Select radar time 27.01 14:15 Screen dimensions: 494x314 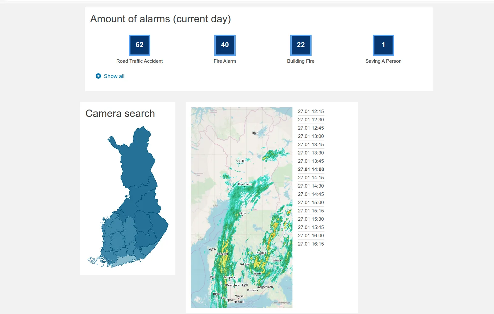[x=311, y=178]
